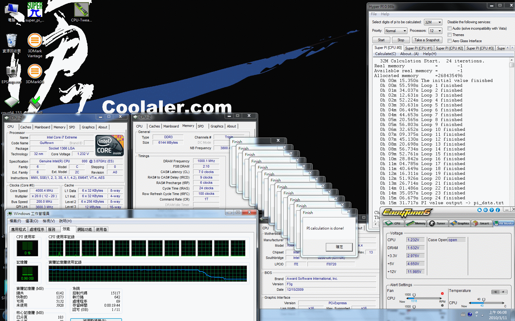The width and height of the screenshot is (515, 321).
Task: Select the Super PI [CPU #1] tab
Action: pos(418,48)
